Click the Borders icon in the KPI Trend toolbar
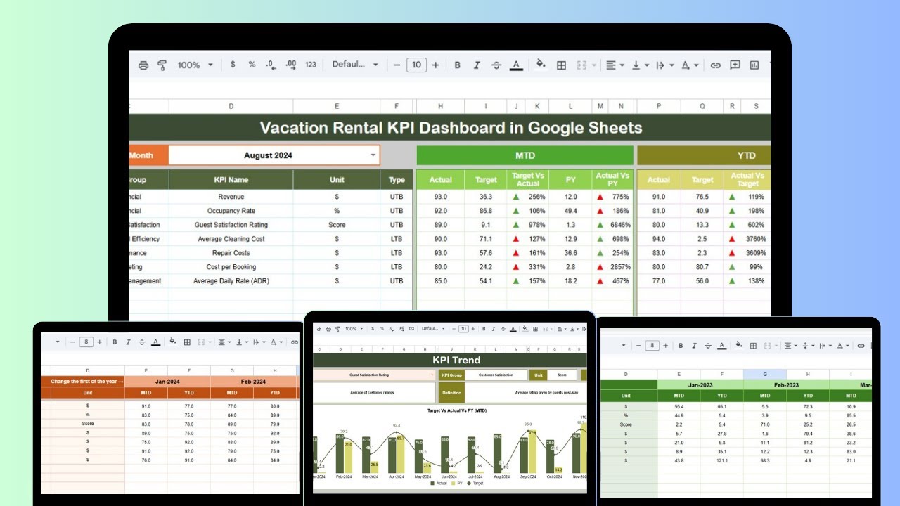 point(535,329)
